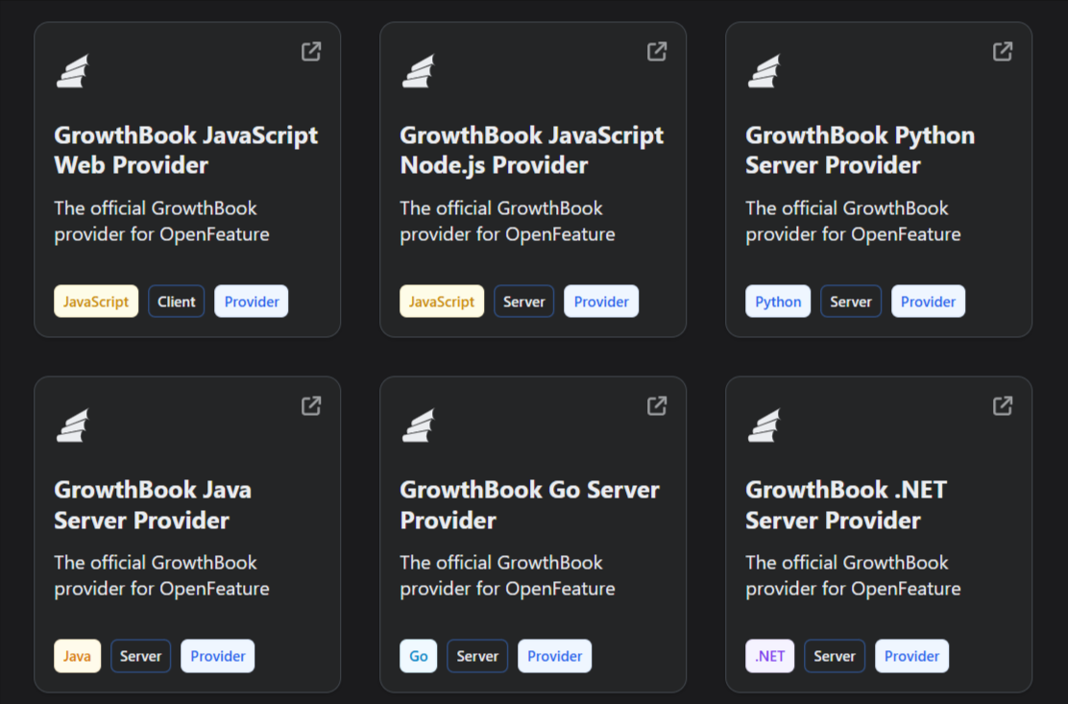
Task: Click description text on Node.js Provider card
Action: coord(507,221)
